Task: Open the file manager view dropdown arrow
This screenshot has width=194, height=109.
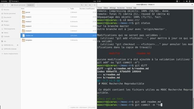Action: click(95, 5)
